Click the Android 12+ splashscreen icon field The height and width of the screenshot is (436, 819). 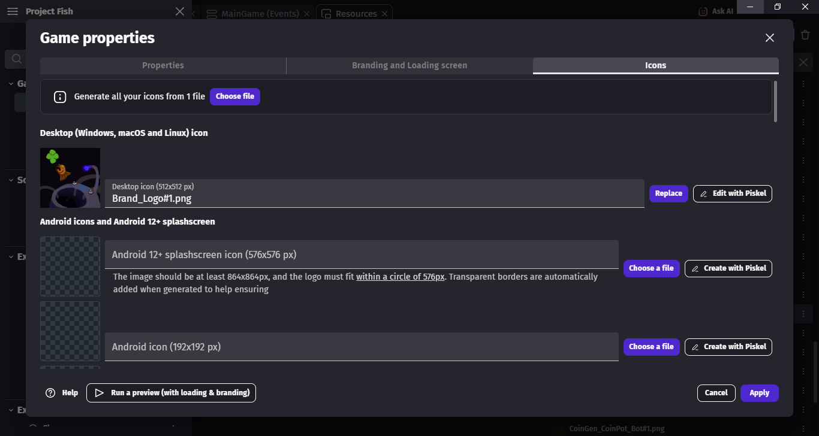pos(362,255)
